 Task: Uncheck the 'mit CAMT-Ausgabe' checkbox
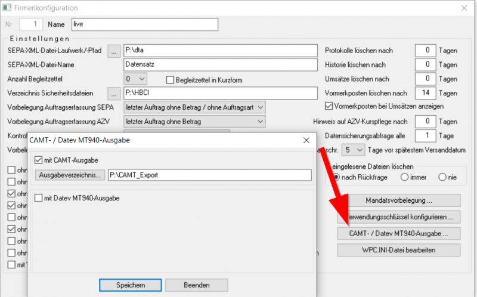(39, 160)
